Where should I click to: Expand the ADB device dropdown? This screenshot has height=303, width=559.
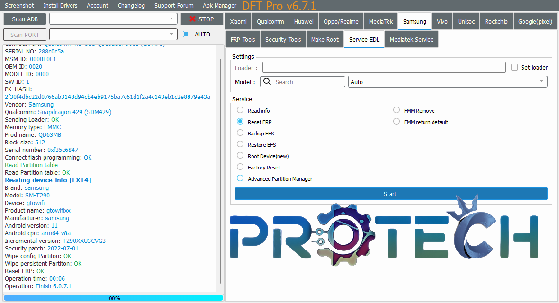tap(171, 18)
